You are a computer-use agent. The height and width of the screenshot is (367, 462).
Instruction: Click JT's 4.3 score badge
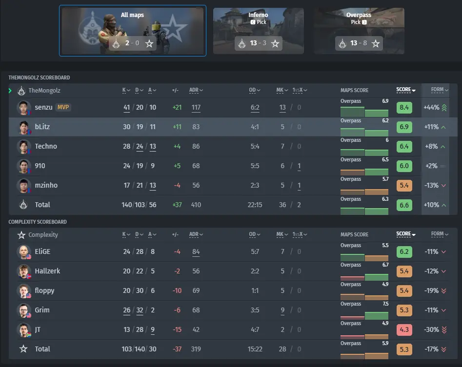[404, 329]
